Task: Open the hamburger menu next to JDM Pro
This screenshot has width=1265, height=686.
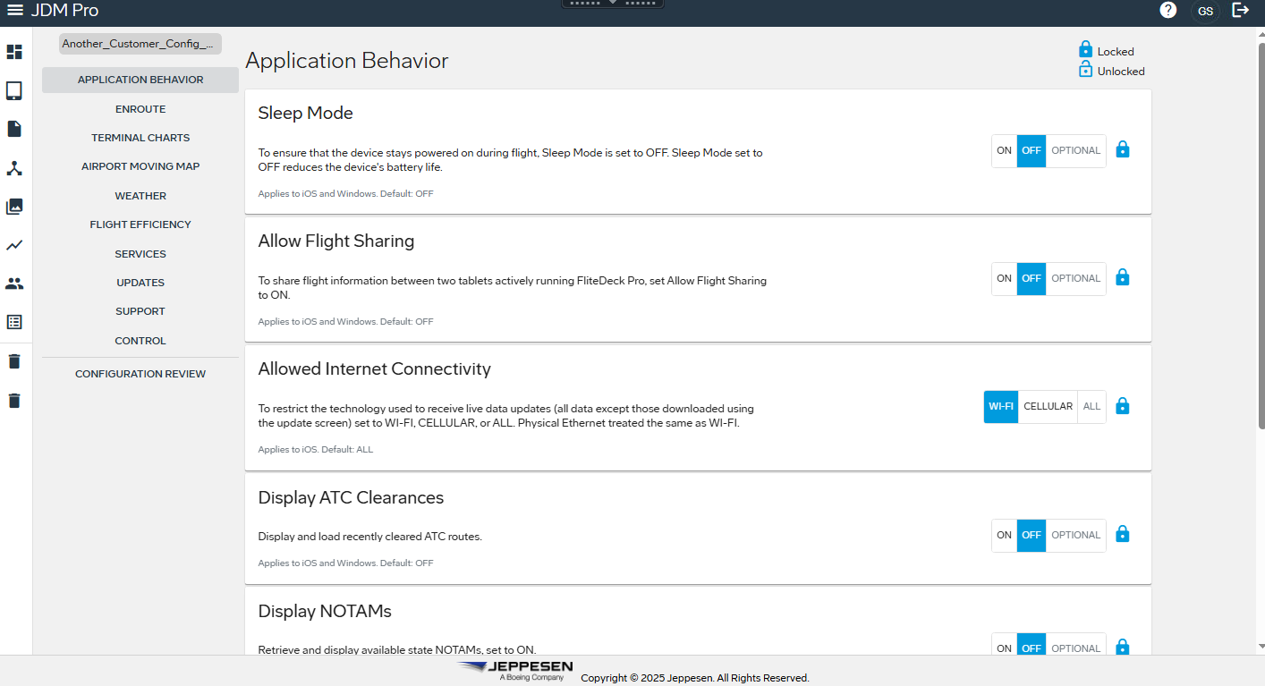Action: 14,11
